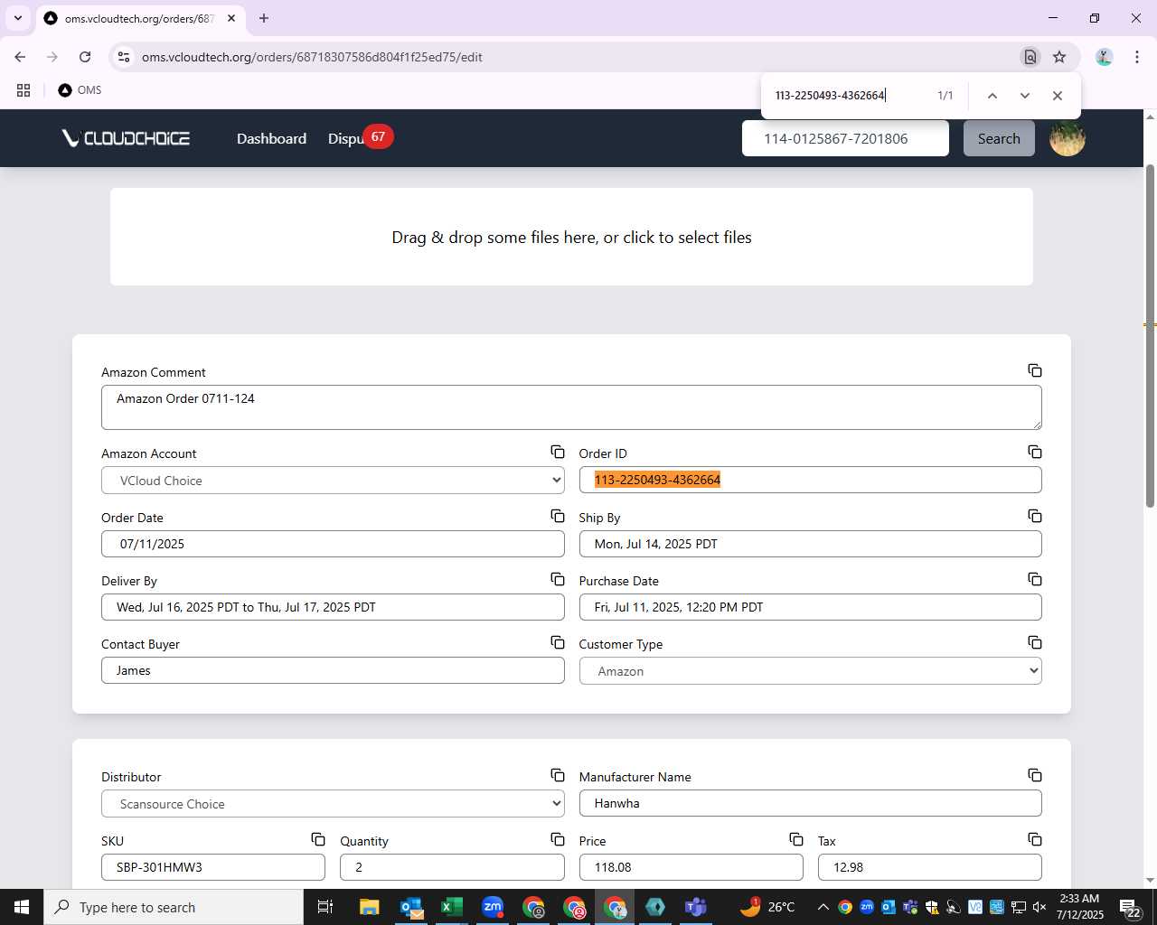Open Zoom from taskbar

pos(493,907)
